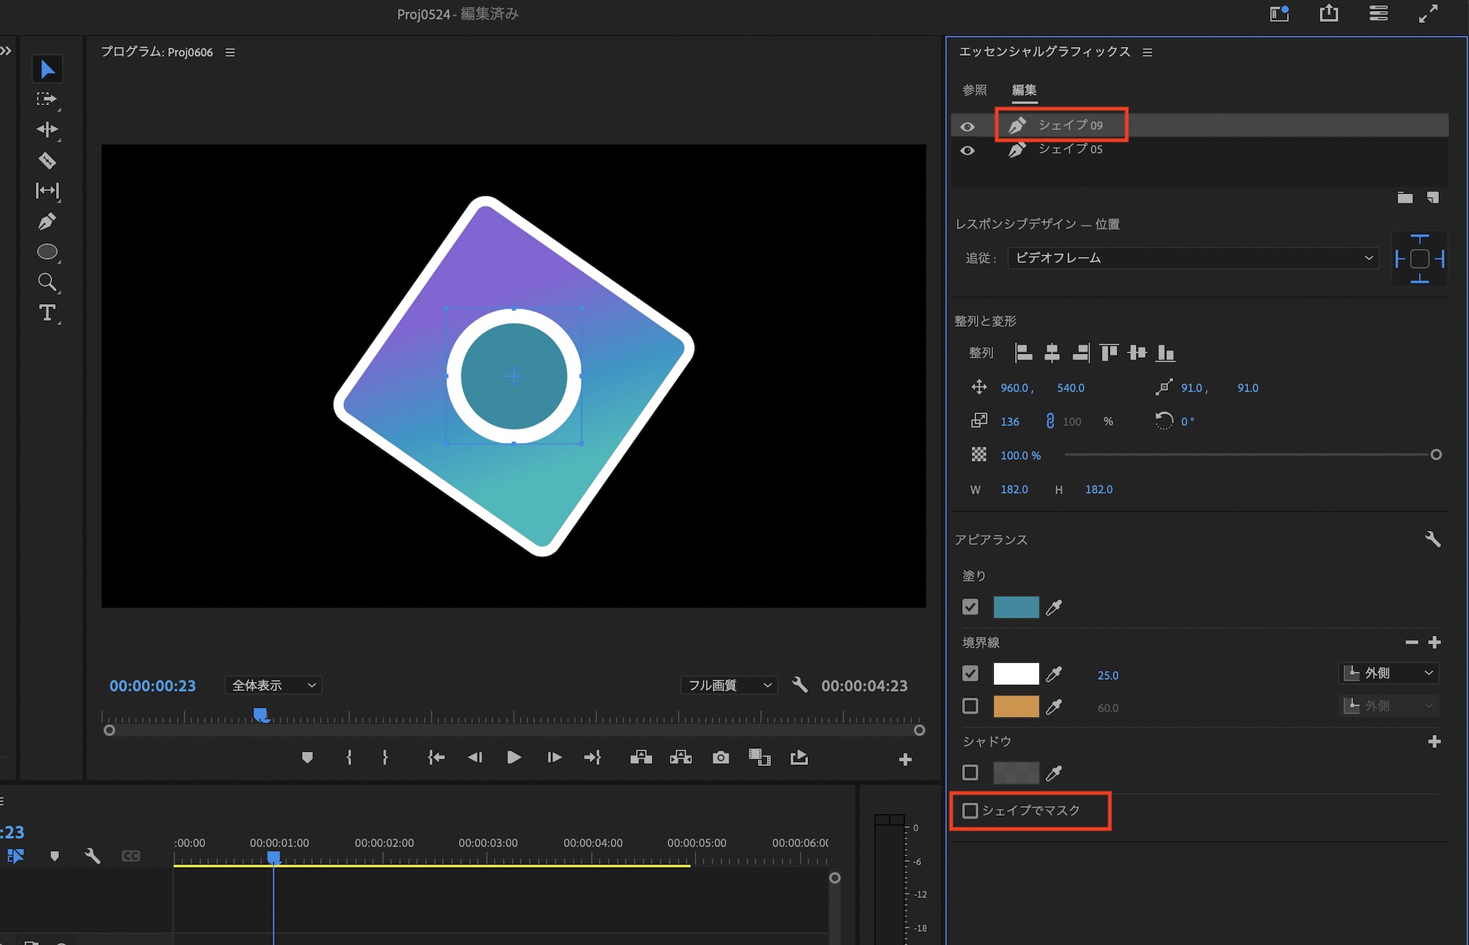The height and width of the screenshot is (945, 1469).
Task: Open the 全体表示 zoom dropdown
Action: point(273,685)
